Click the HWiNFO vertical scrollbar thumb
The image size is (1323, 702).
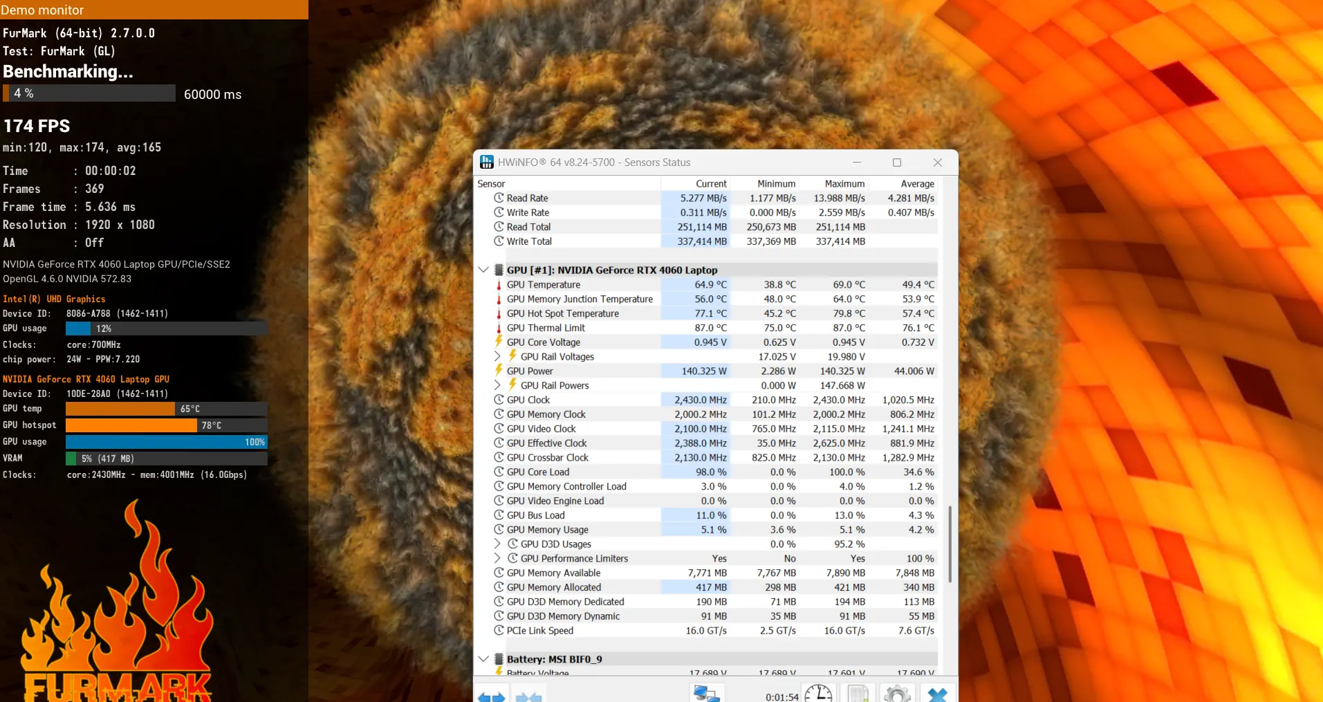950,544
